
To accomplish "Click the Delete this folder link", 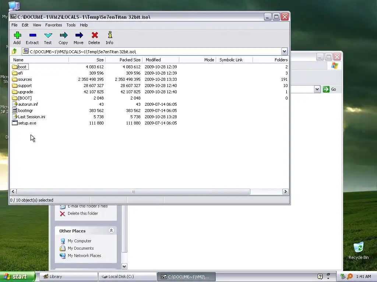I will [83, 213].
